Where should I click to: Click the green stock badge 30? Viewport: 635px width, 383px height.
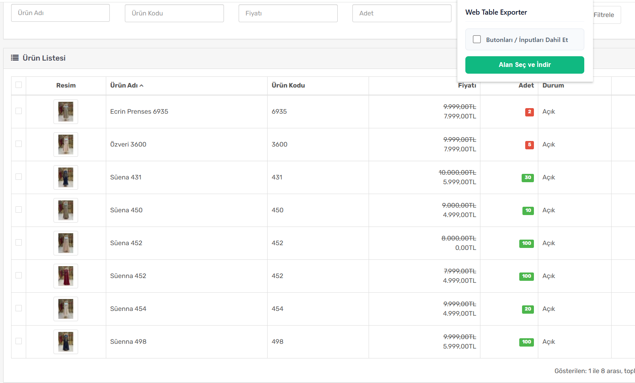528,178
